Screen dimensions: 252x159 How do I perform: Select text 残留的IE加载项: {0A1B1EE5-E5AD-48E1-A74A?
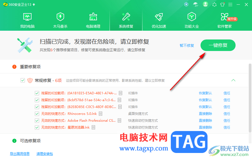[x=79, y=93]
